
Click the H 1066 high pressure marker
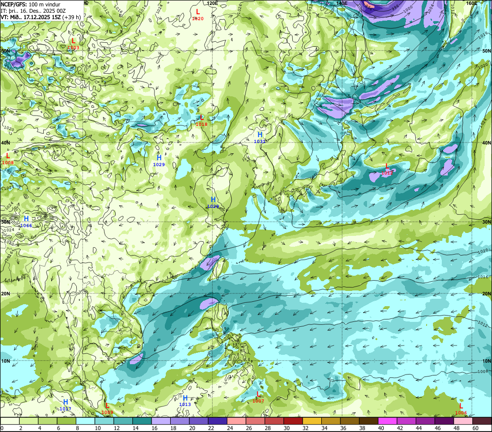[26, 222]
